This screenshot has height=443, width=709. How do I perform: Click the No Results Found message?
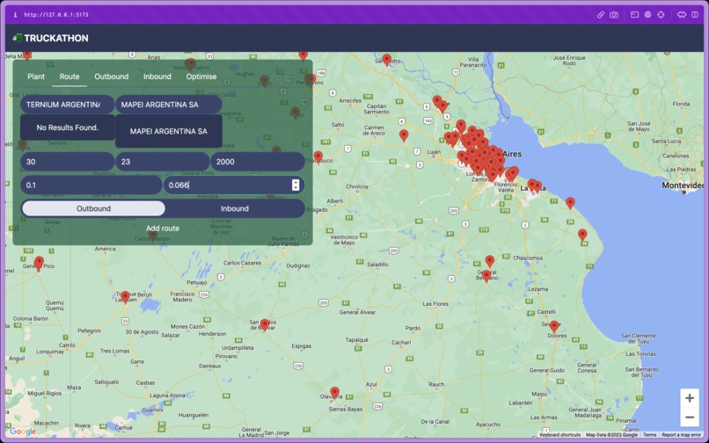coord(68,127)
